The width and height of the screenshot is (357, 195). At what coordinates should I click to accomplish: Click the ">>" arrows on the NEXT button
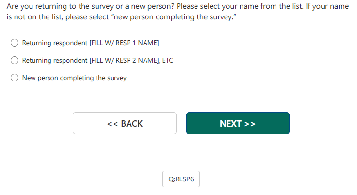coord(249,124)
